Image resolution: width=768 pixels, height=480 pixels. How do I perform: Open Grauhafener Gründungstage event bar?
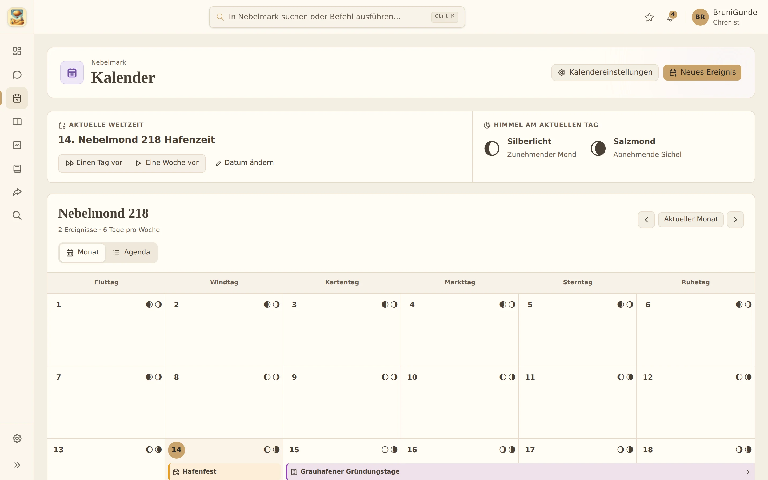pyautogui.click(x=520, y=472)
